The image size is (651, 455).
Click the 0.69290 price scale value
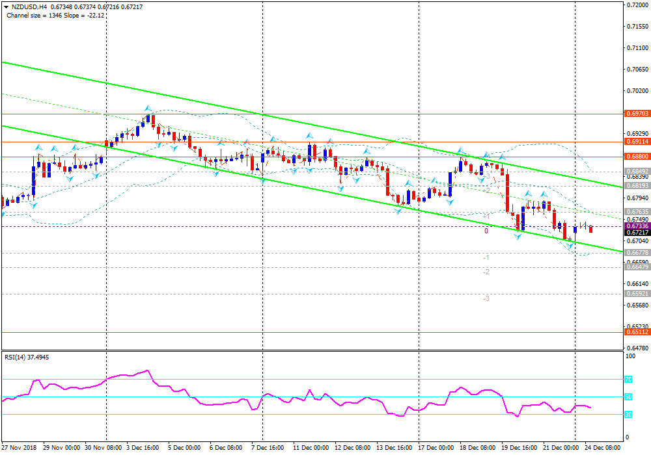(637, 133)
